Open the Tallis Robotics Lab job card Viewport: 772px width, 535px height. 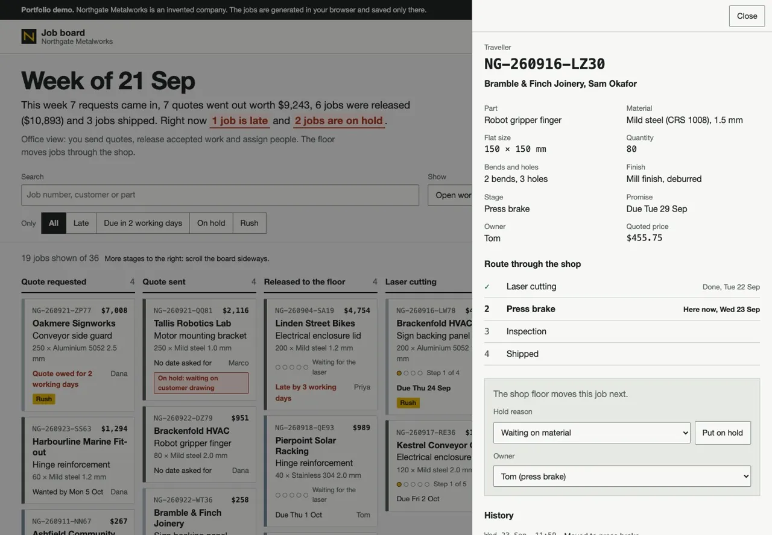pyautogui.click(x=200, y=349)
